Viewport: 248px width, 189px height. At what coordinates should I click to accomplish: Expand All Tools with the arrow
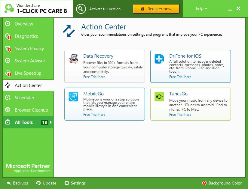pos(51,122)
